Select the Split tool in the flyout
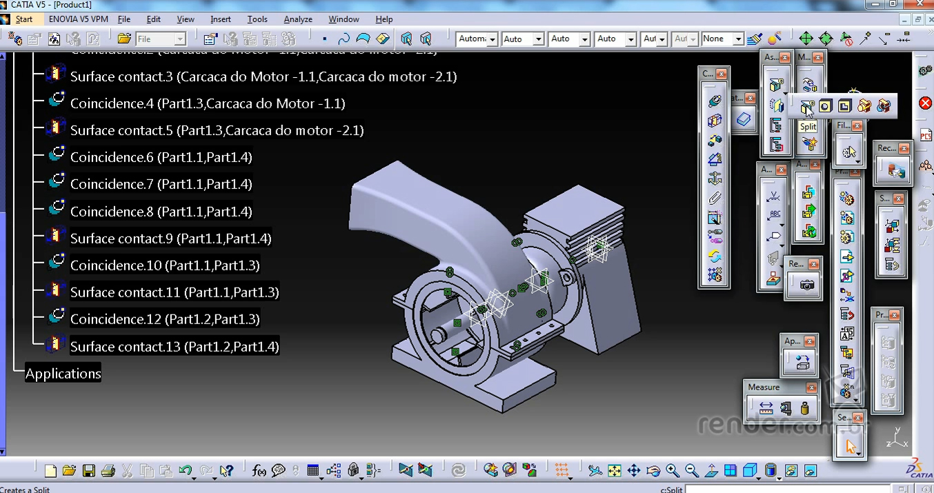The image size is (934, 493). [x=807, y=106]
